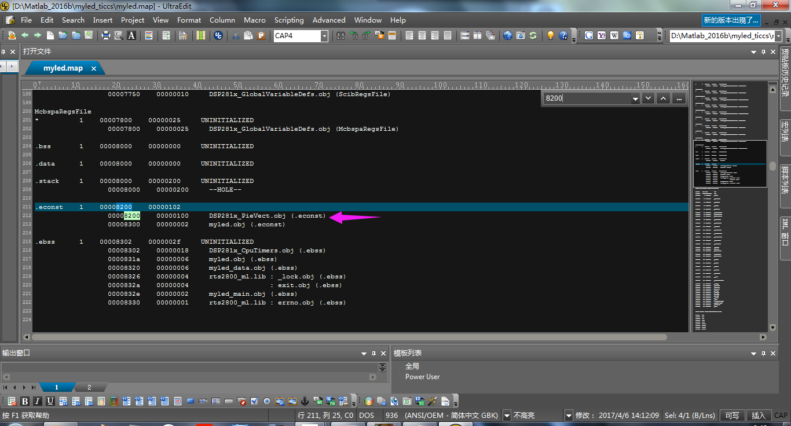Click the Print icon in the toolbar
791x426 pixels.
point(106,35)
